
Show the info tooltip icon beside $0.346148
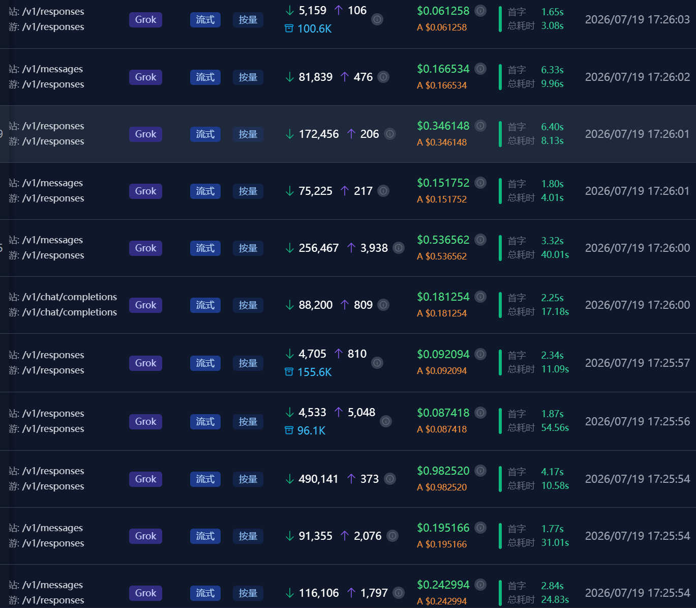pyautogui.click(x=480, y=126)
